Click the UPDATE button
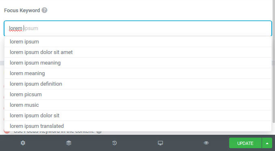275x151 pixels. pos(245,143)
